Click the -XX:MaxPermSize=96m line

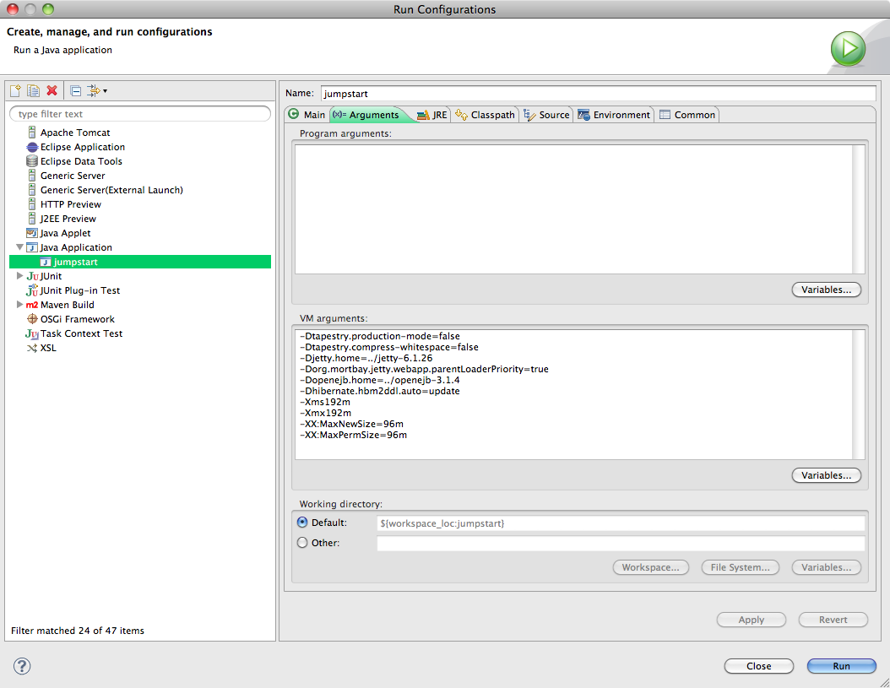(354, 435)
